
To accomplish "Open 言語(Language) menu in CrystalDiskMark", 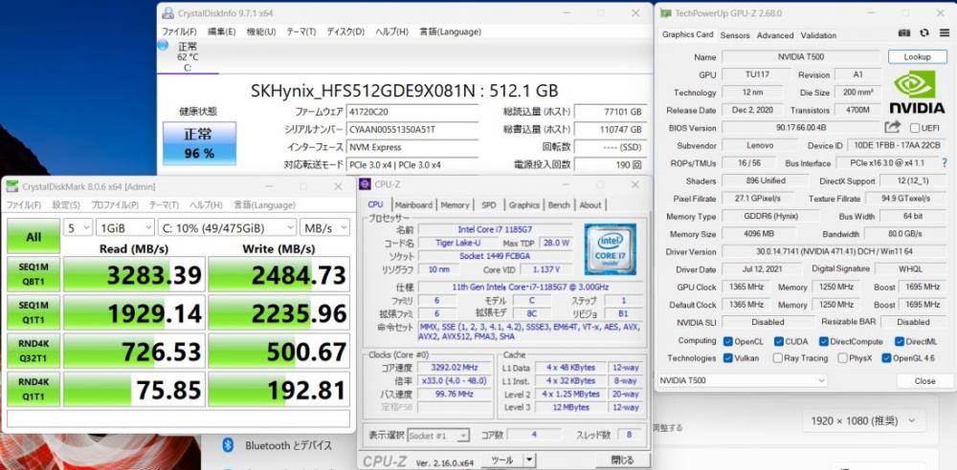I will coord(264,205).
